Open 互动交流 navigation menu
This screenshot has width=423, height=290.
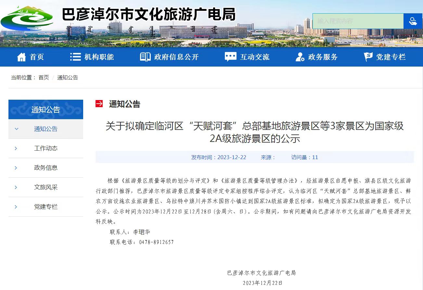[x=254, y=57]
